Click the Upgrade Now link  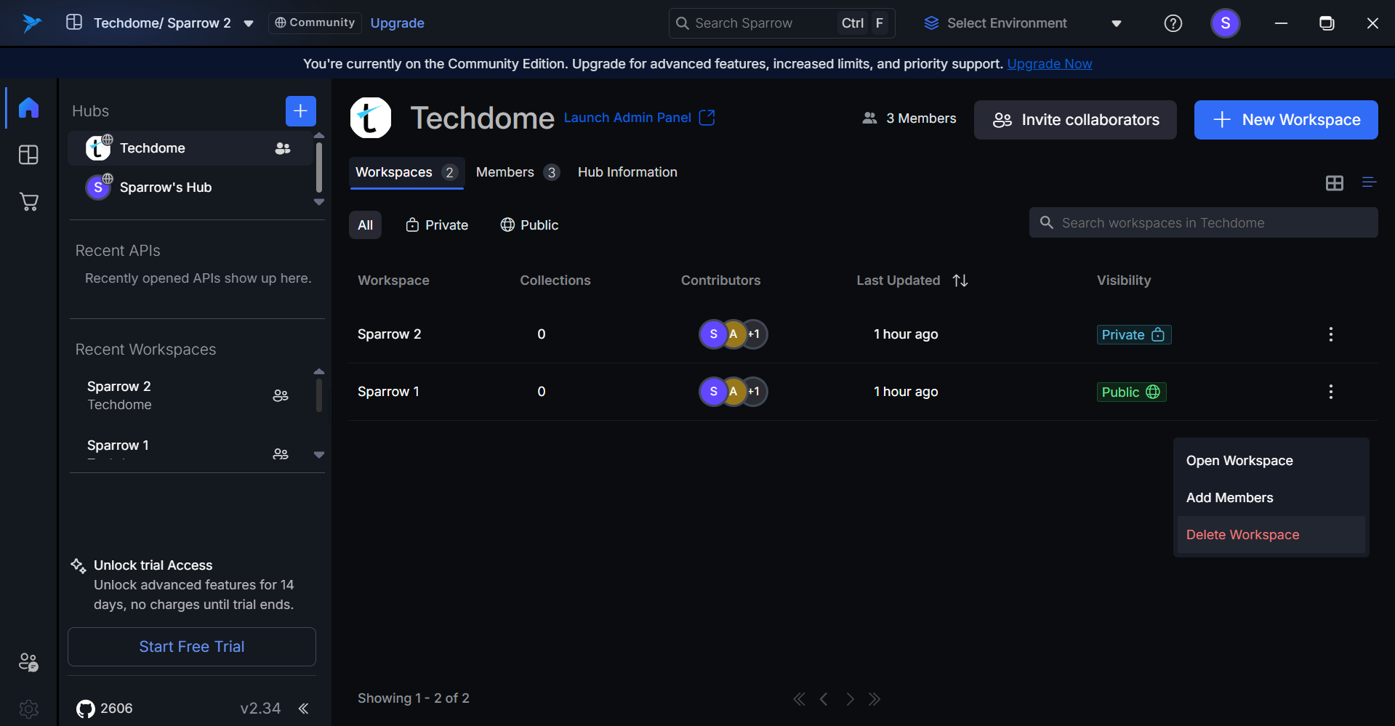(x=1049, y=64)
